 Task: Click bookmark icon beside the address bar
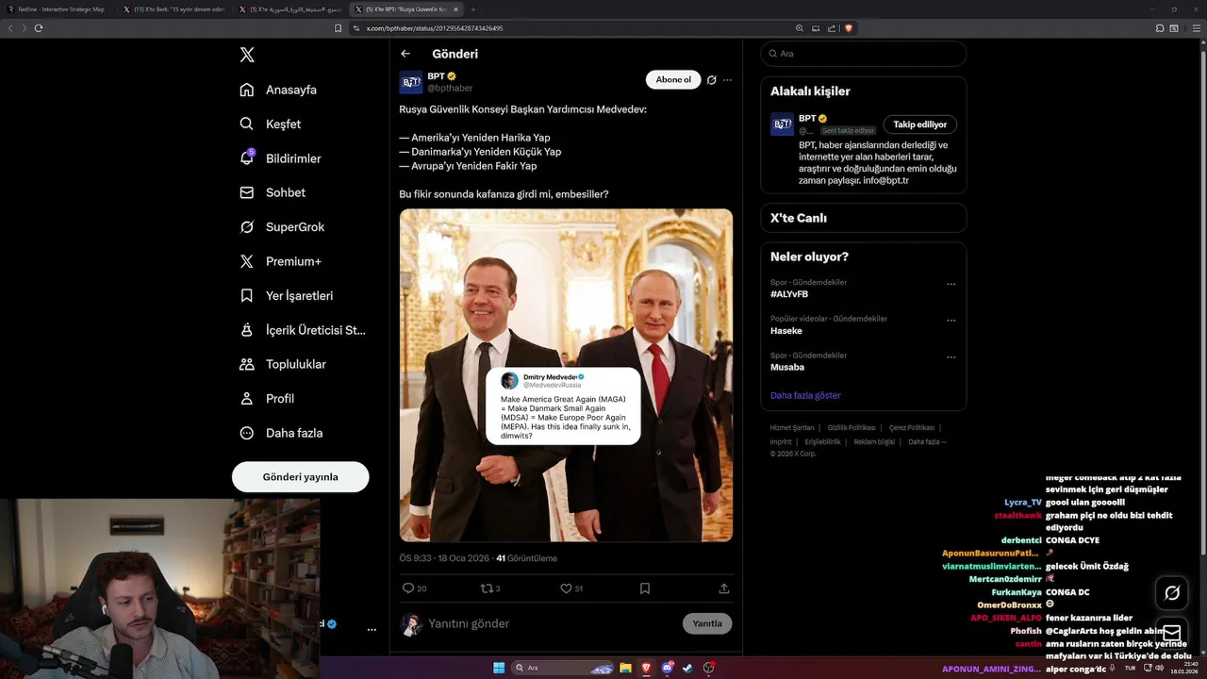(x=339, y=28)
